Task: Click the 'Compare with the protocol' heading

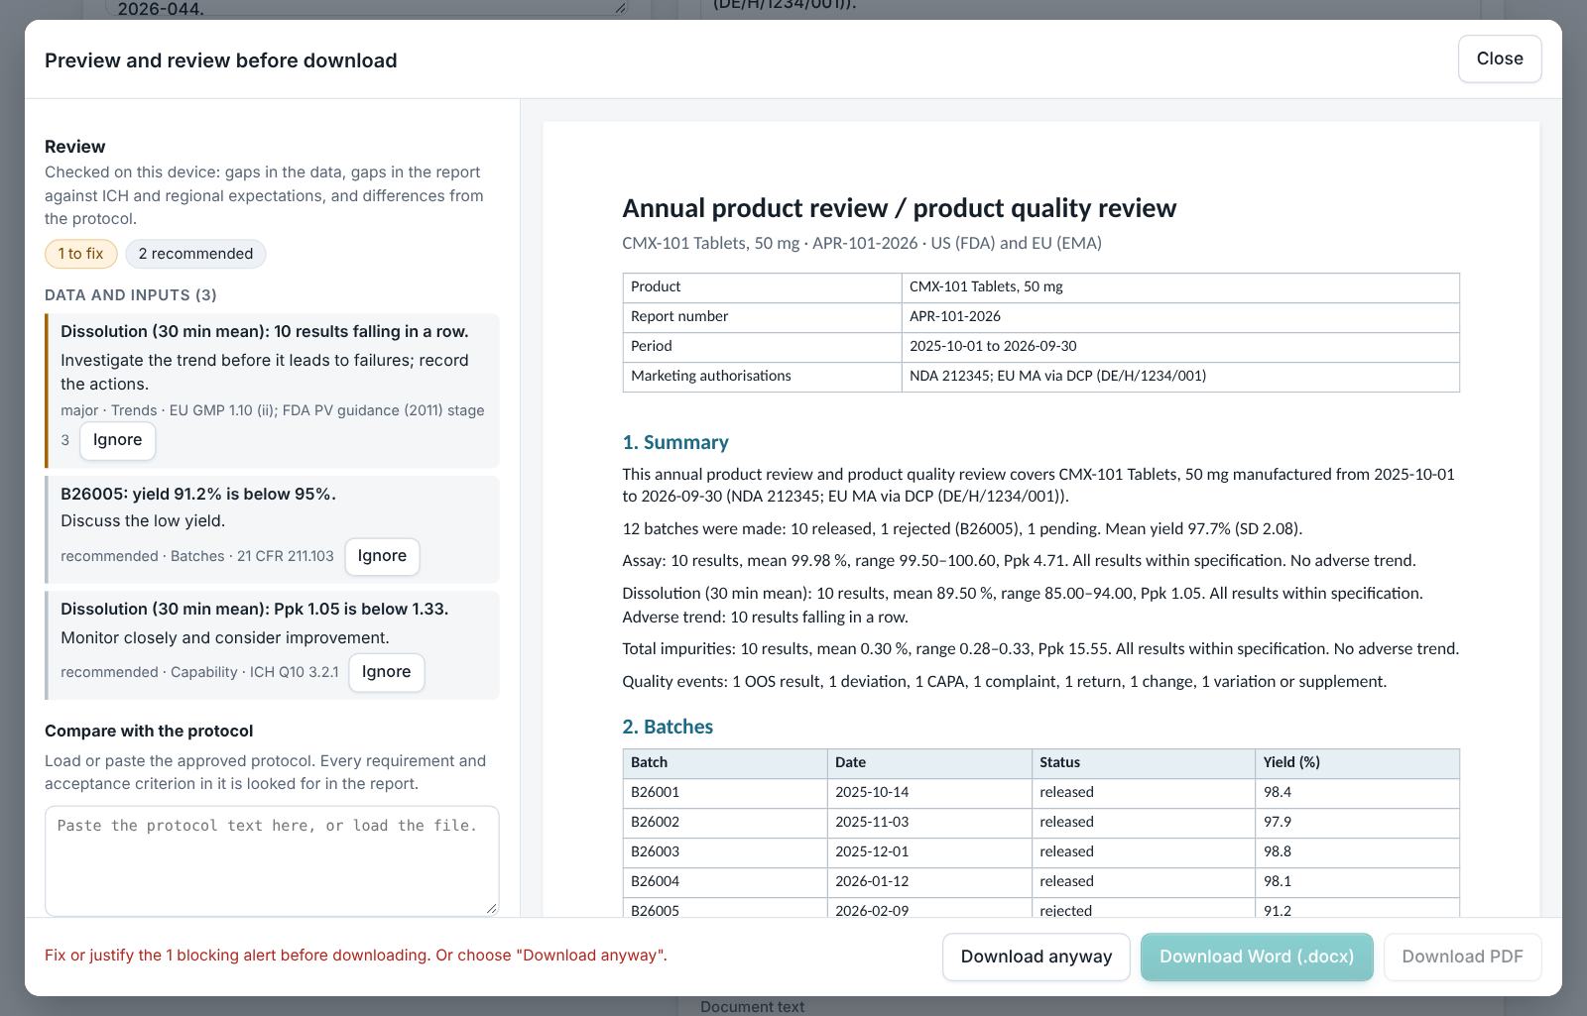Action: (149, 731)
